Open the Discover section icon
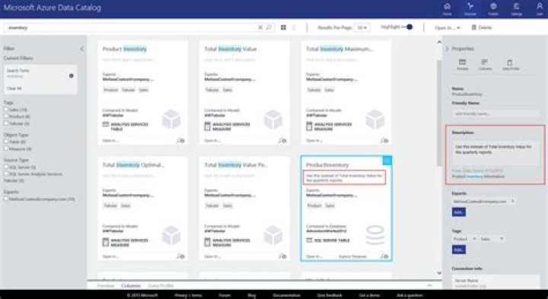 pyautogui.click(x=470, y=6)
